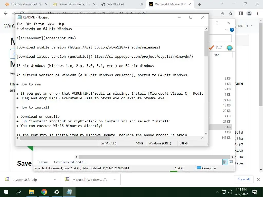Click Notepad horizontal scrollbar right arrow
This screenshot has width=263, height=197.
coord(202,138)
